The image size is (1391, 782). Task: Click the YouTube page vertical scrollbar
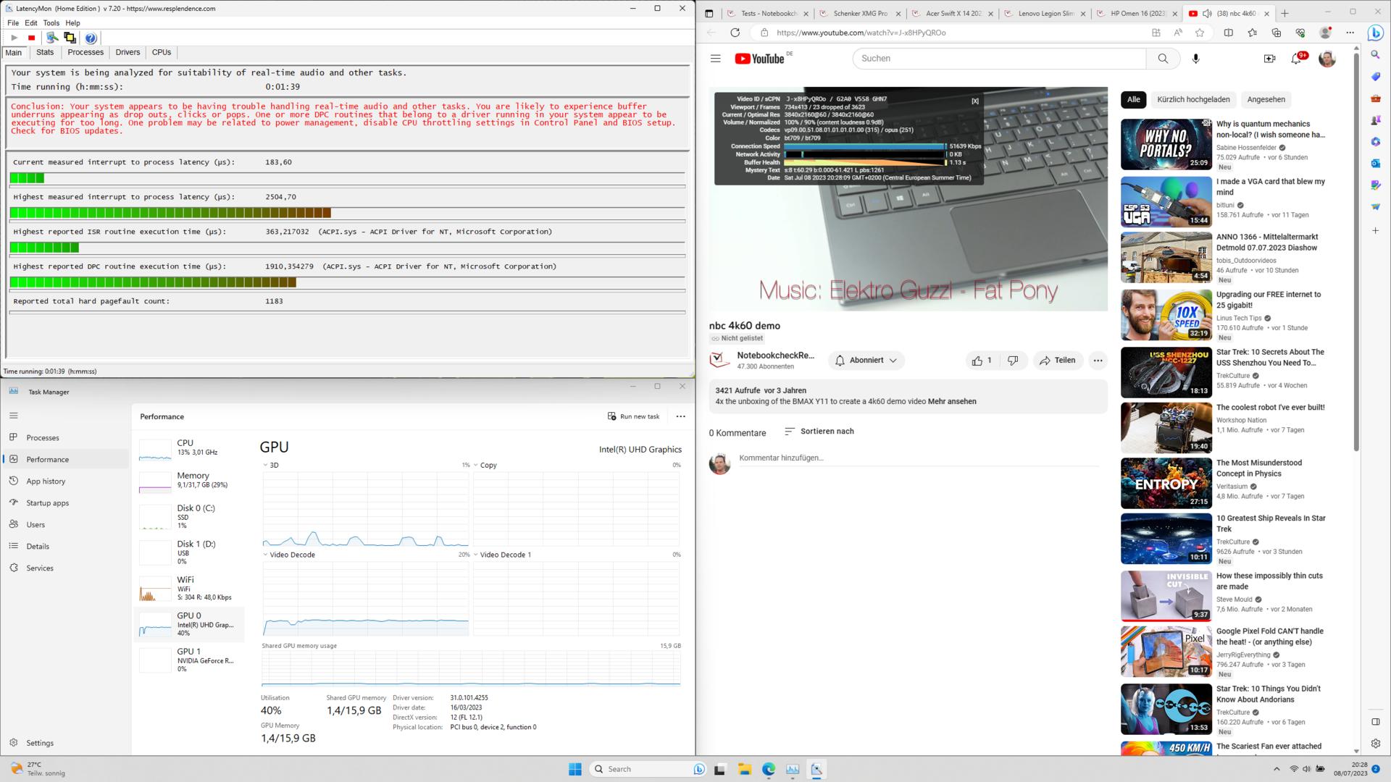[1356, 253]
